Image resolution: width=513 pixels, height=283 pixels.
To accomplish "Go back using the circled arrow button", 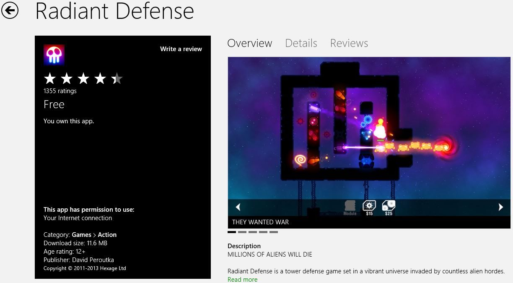I will tap(10, 10).
